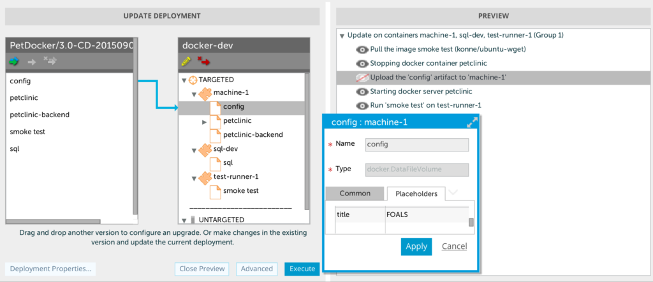Viewport: 653px width, 282px height.
Task: Toggle crossed-out eye for 'Upload the config artifact'
Action: tap(362, 77)
